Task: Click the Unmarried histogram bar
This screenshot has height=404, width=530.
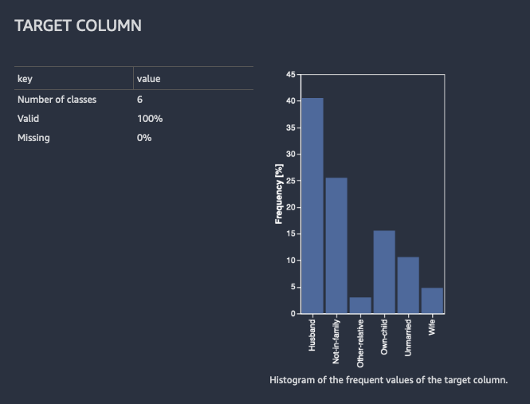Action: click(408, 285)
